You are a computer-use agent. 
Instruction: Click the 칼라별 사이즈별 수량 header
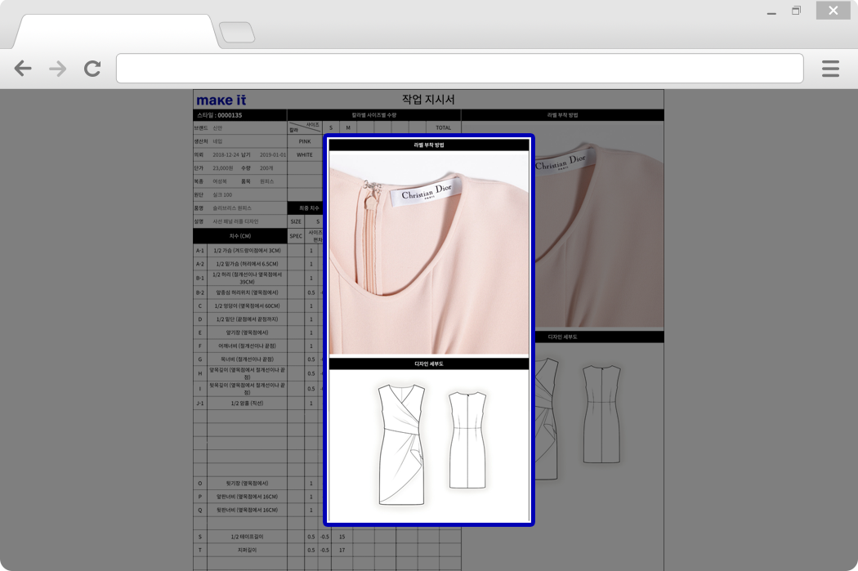point(373,115)
